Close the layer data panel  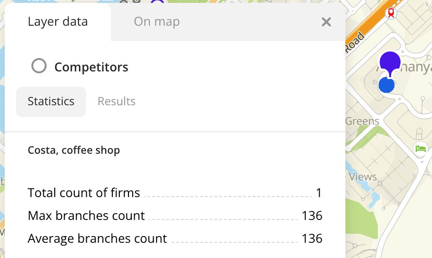tap(326, 22)
